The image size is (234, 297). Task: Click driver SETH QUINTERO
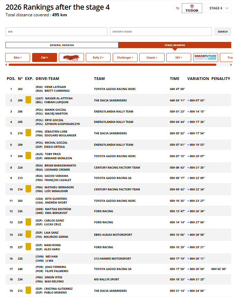point(56,199)
